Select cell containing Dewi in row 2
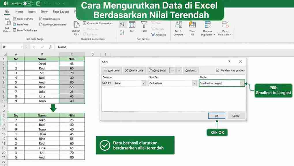 [42, 64]
